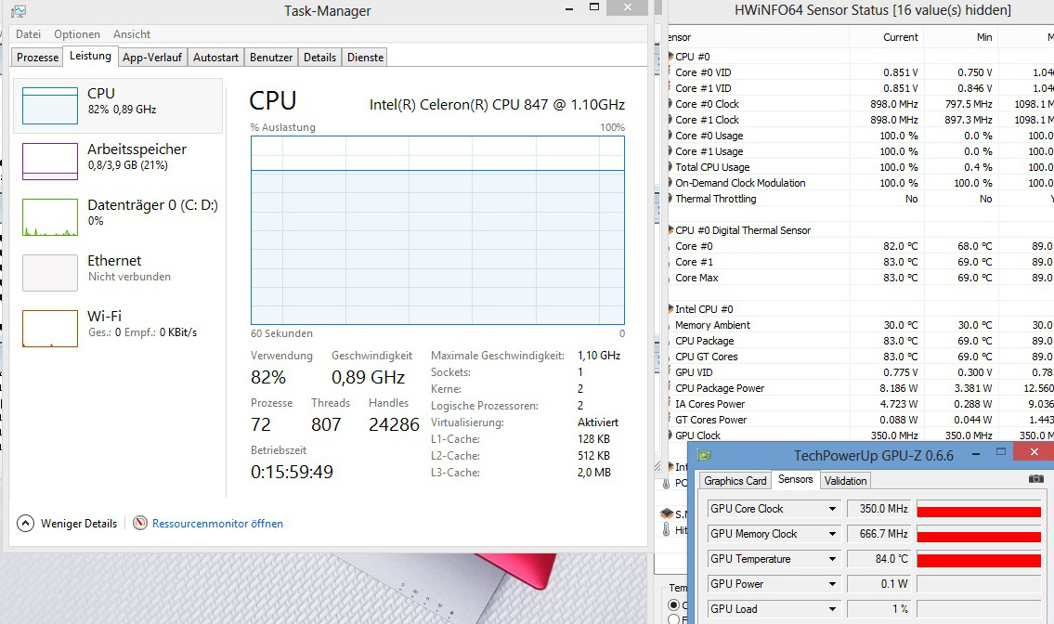The image size is (1054, 624).
Task: Open the Graphics Card tab in GPU-Z
Action: pos(735,481)
